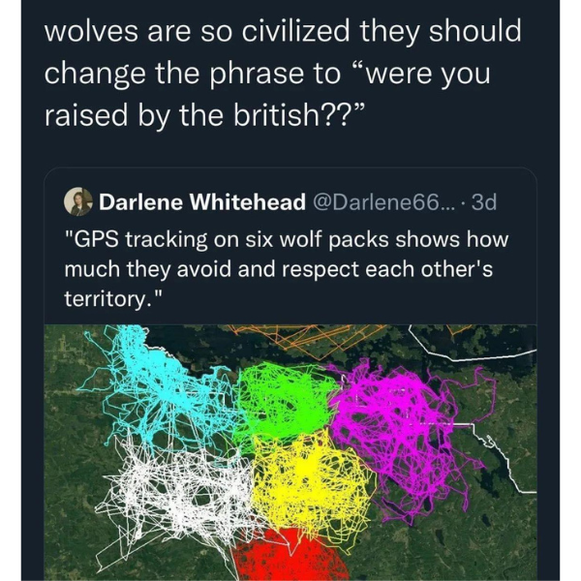Screen dimensions: 581x581
Task: Click Darlene Whitehead's profile avatar
Action: pos(77,201)
